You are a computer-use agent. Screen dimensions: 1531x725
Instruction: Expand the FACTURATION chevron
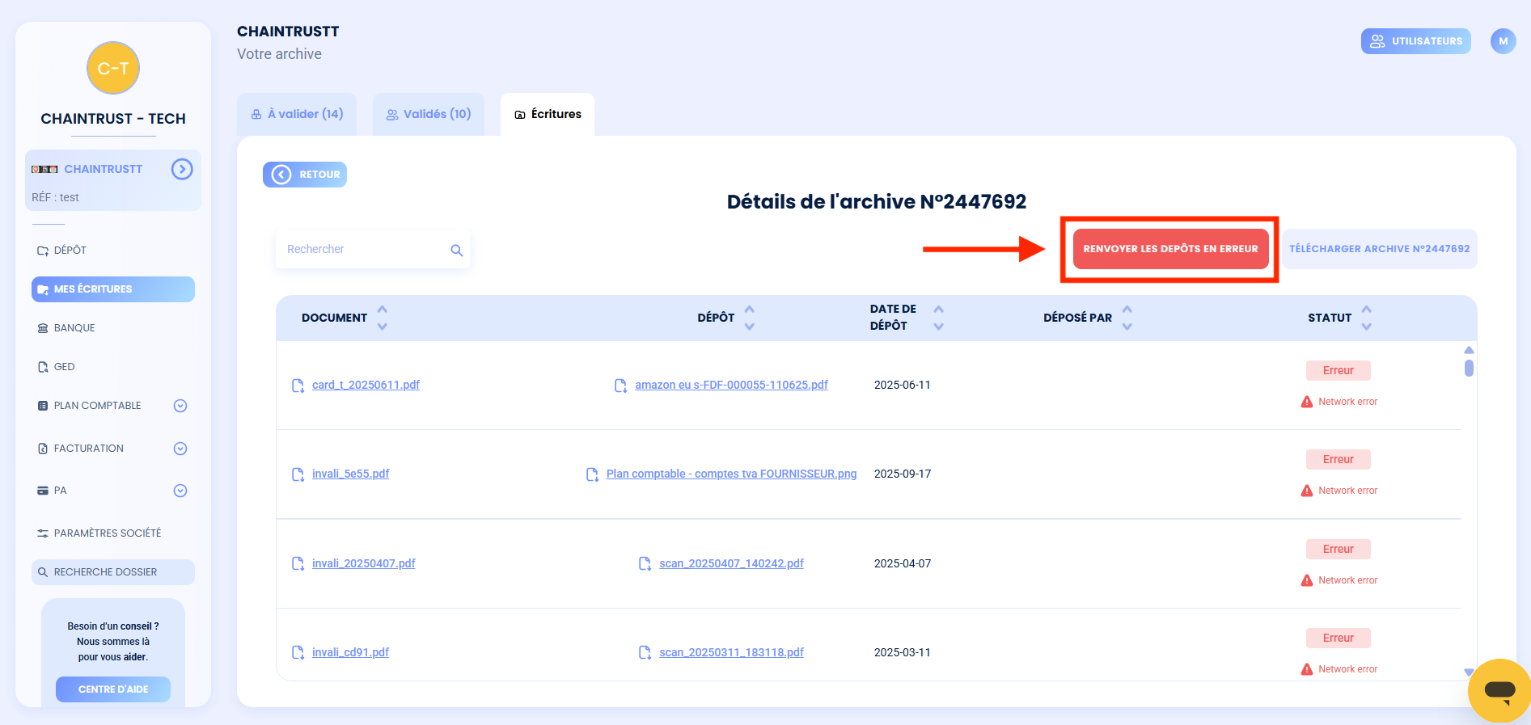(180, 449)
